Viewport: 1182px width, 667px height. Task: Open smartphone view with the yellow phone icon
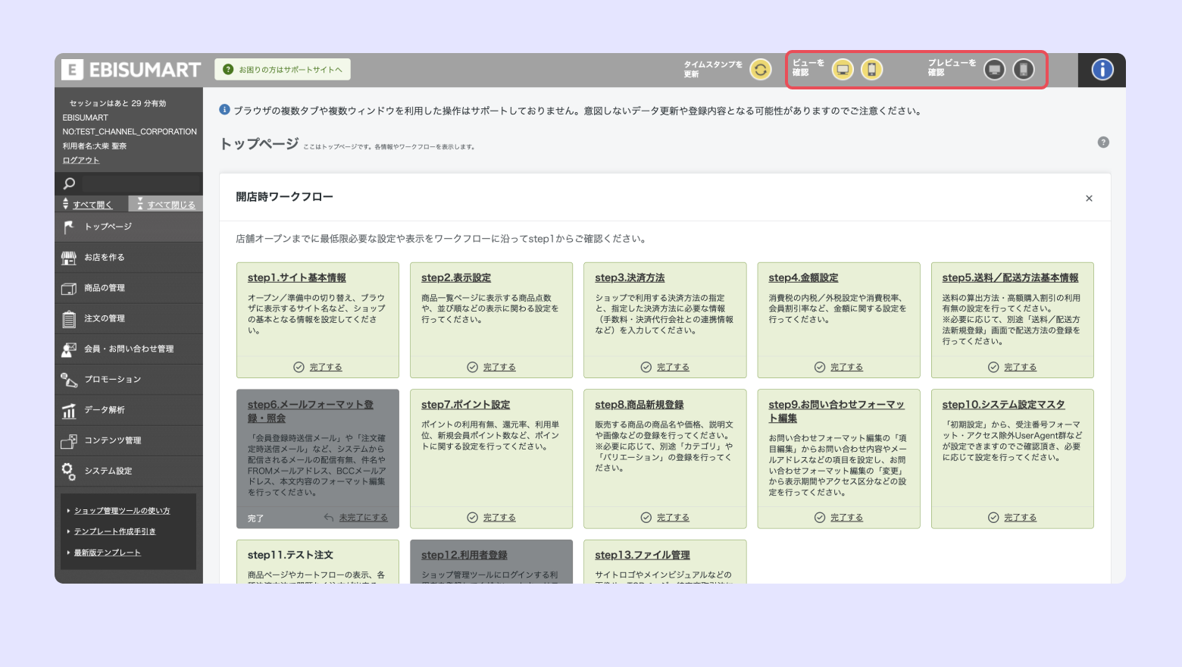coord(871,70)
